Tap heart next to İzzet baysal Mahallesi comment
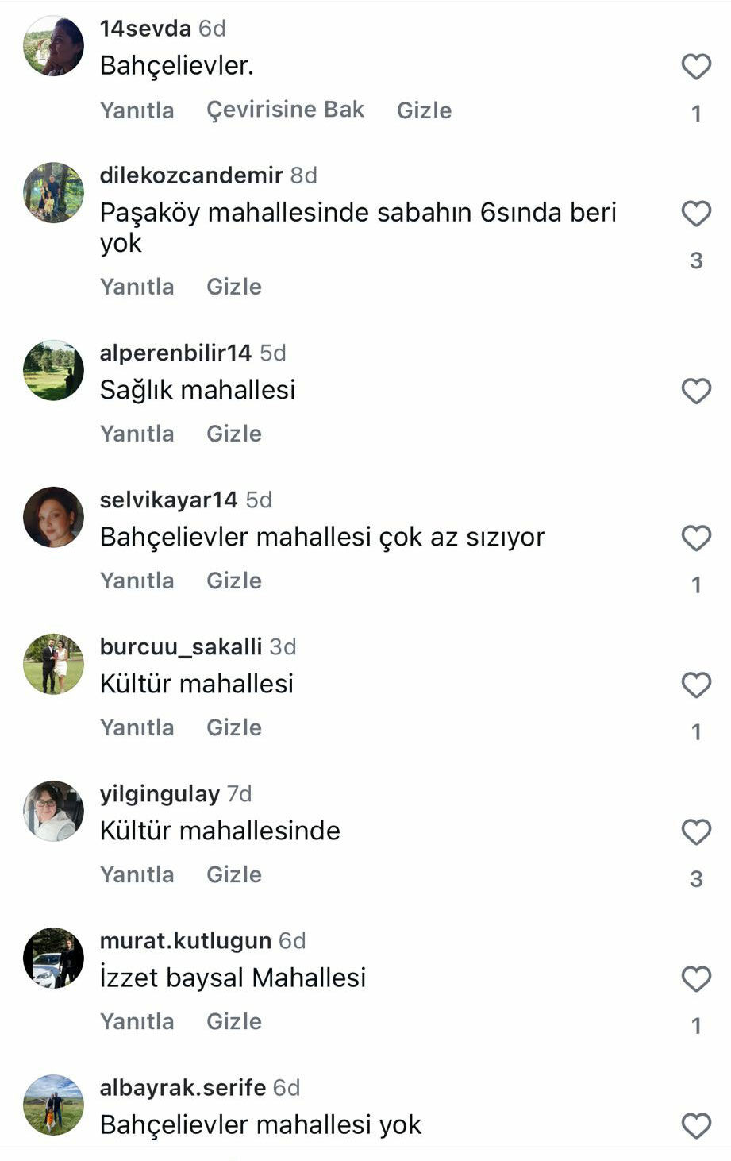Viewport: 731px width, 1161px height. coord(696,979)
